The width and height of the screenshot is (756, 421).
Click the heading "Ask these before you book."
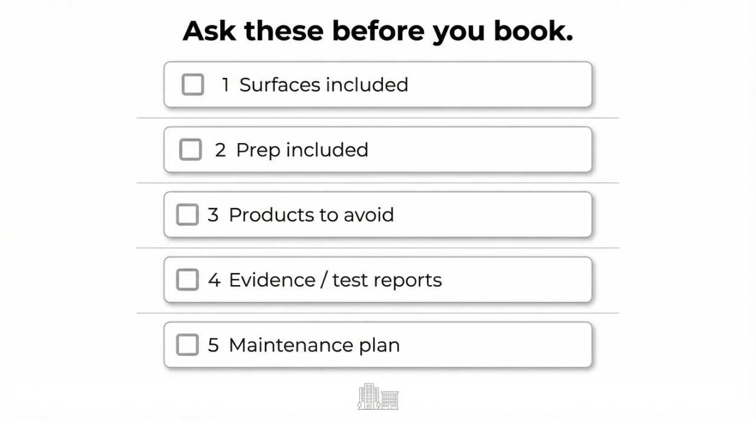click(x=378, y=31)
